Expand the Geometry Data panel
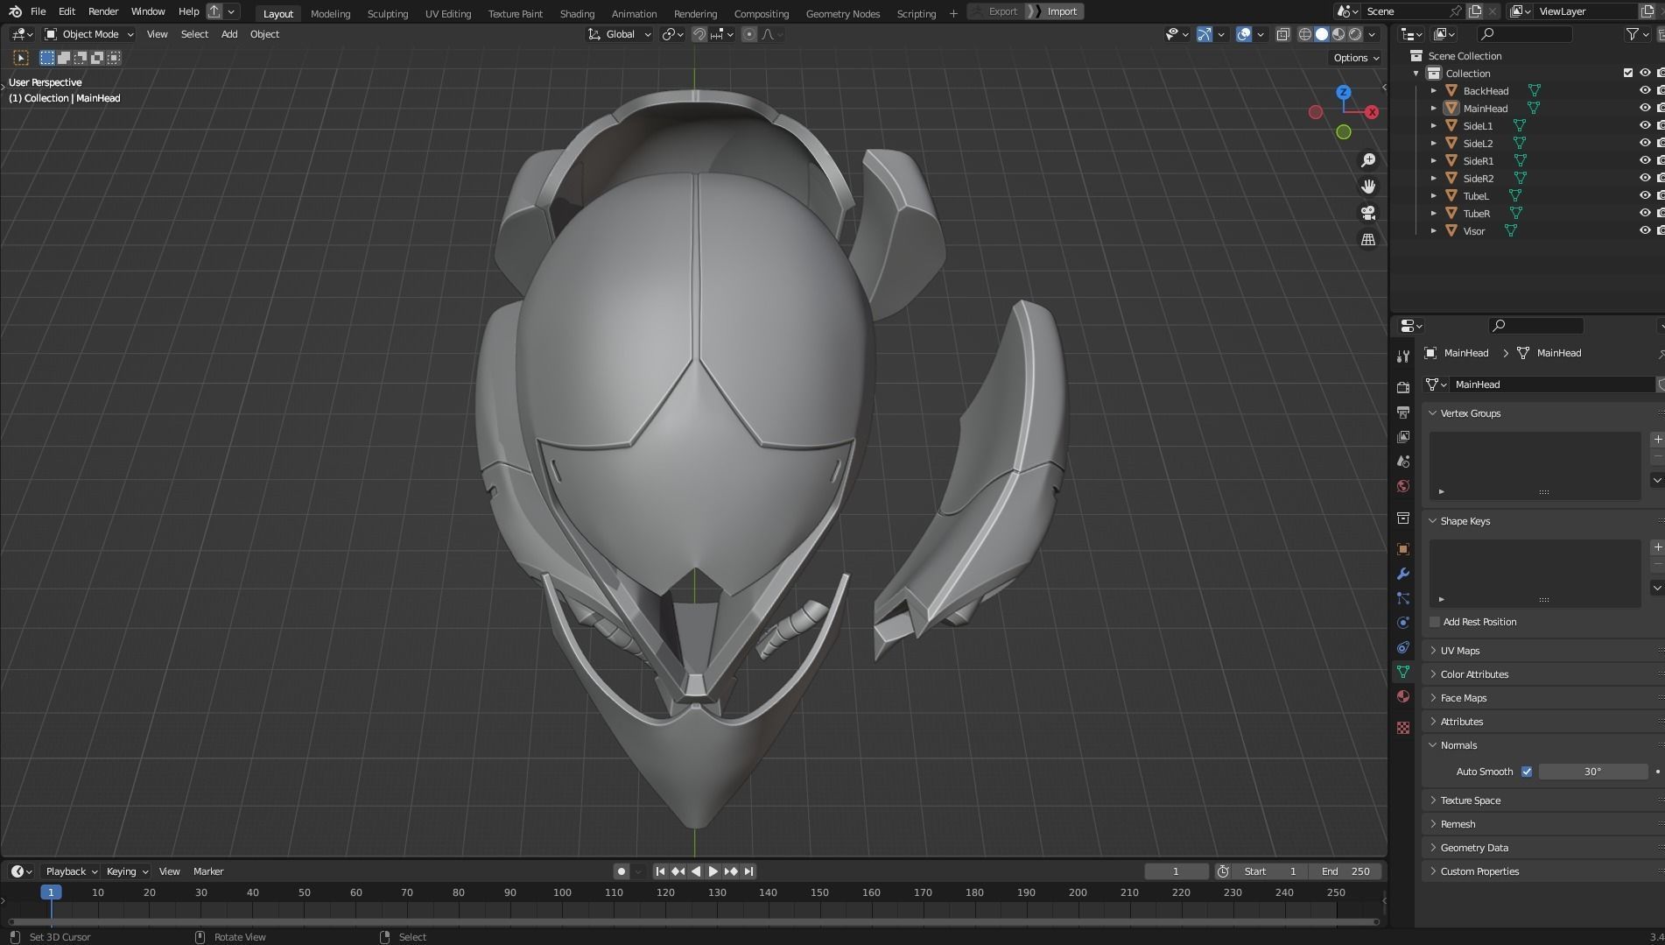The width and height of the screenshot is (1665, 945). coord(1473,848)
